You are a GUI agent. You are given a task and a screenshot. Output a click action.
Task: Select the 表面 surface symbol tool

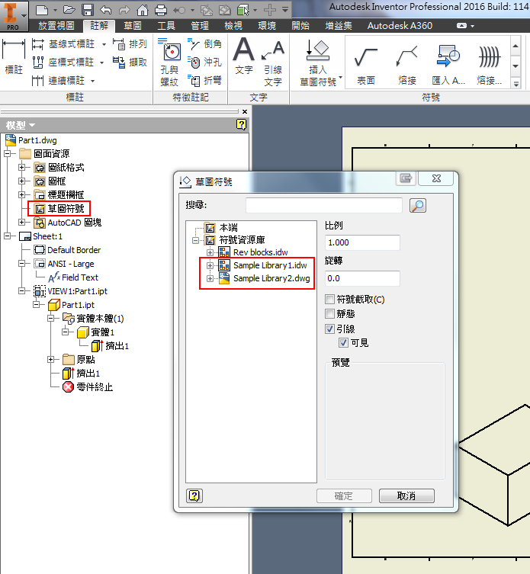(x=366, y=65)
